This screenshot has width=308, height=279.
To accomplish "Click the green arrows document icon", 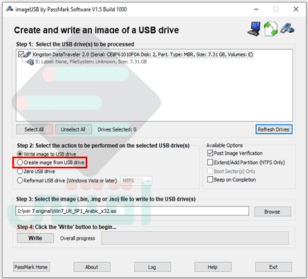I will pos(270,29).
